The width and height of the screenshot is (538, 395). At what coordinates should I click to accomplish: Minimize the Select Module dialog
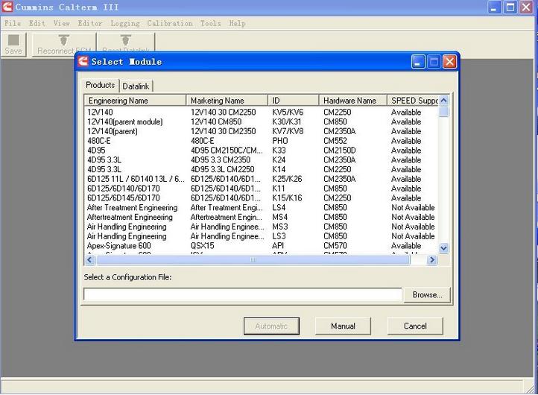[418, 62]
